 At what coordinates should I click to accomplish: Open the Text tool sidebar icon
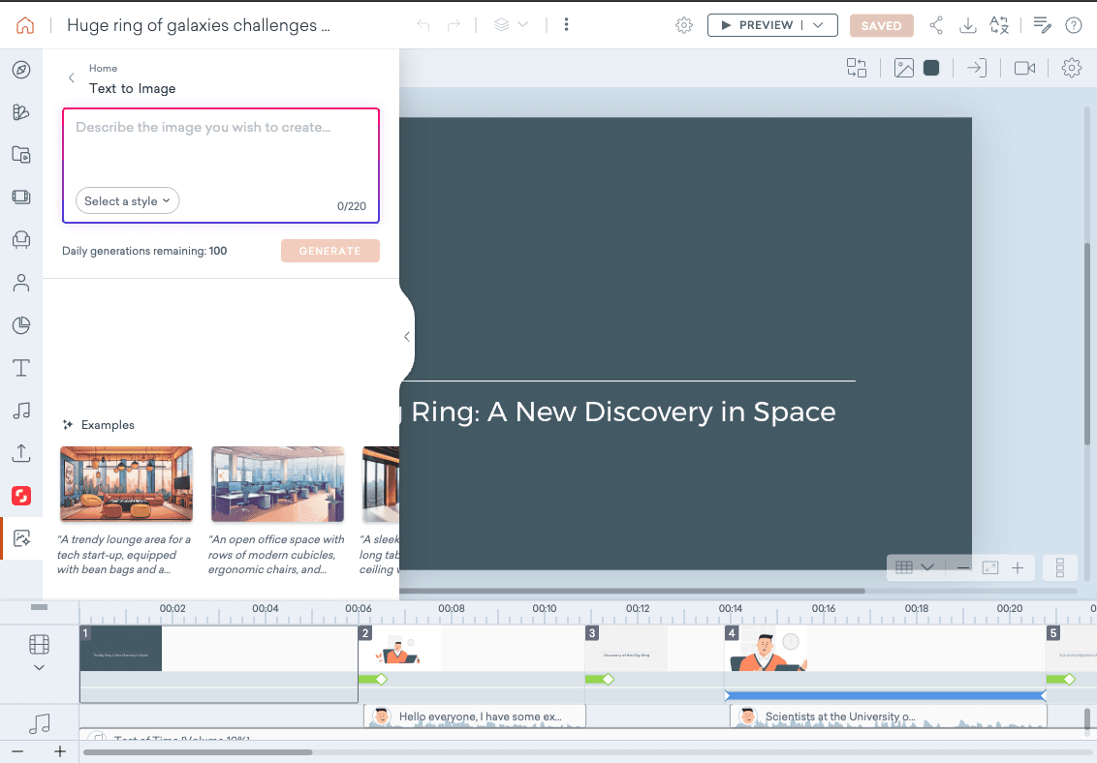[x=21, y=368]
